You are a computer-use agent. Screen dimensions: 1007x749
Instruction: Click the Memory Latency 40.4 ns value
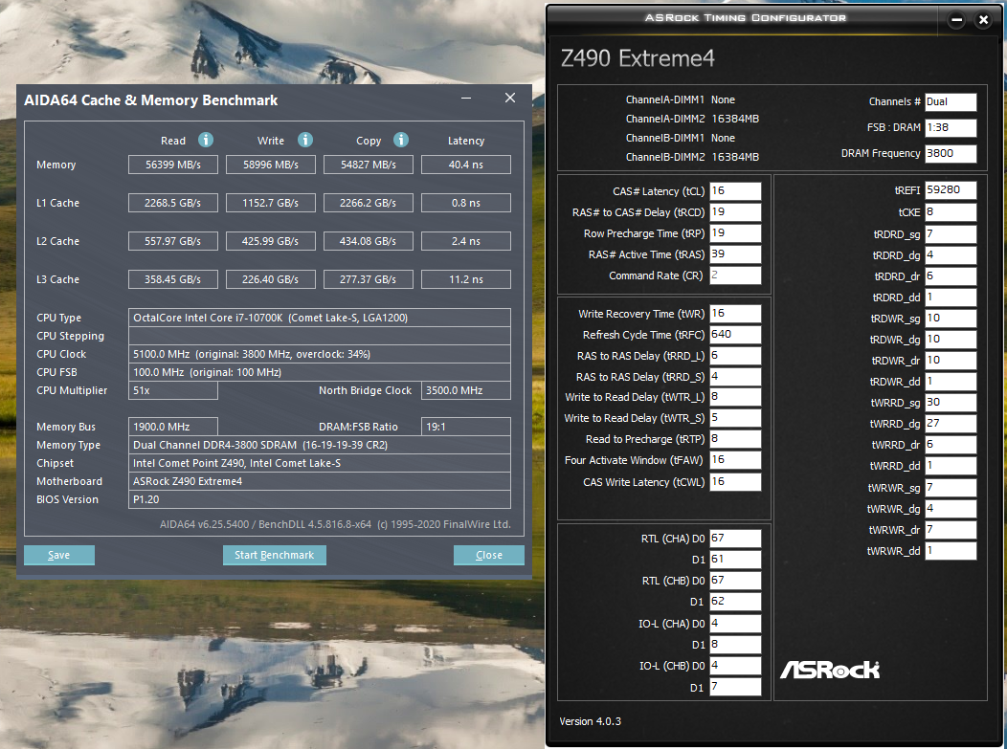click(x=465, y=165)
